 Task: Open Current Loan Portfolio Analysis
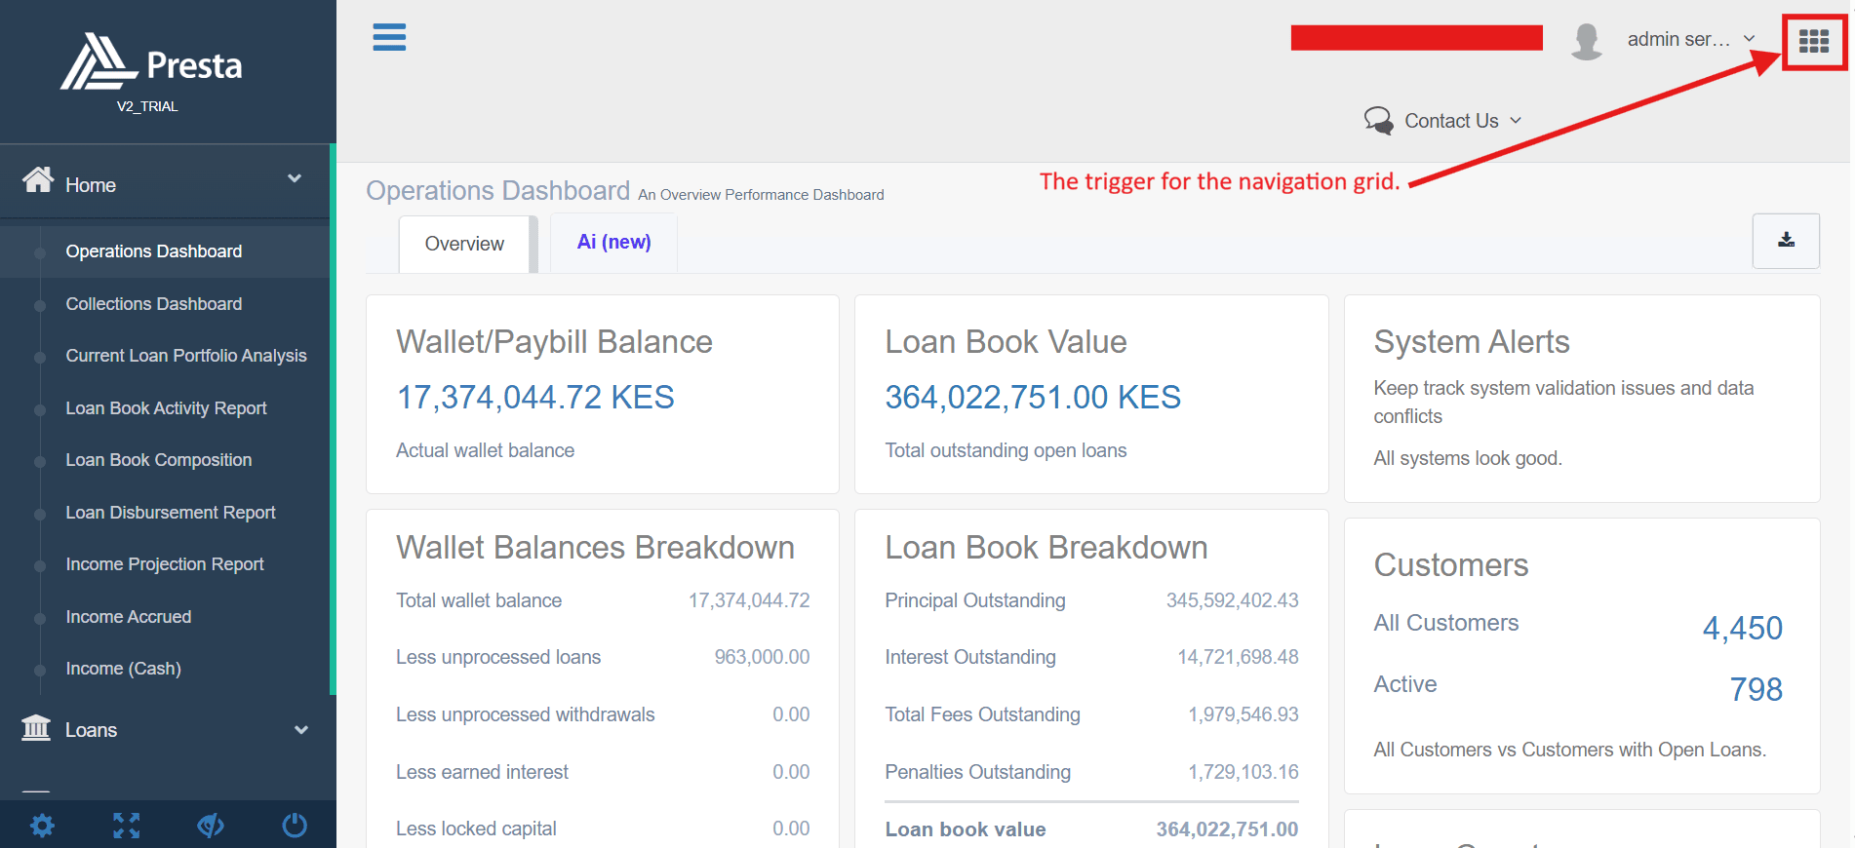[186, 356]
